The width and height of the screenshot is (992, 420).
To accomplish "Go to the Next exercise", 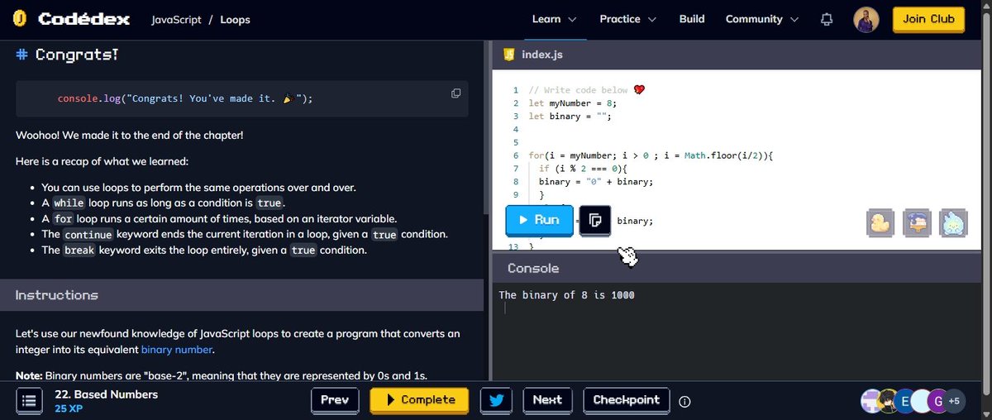I will click(547, 400).
